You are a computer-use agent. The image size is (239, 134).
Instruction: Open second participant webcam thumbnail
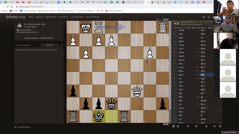tap(226, 24)
